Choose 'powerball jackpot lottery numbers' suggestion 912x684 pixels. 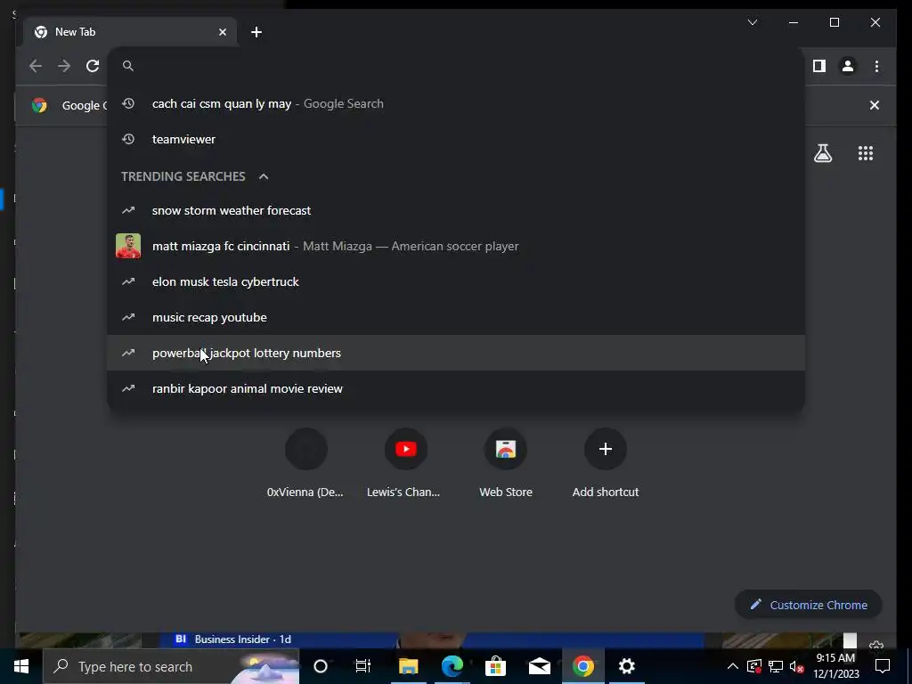tap(456, 353)
